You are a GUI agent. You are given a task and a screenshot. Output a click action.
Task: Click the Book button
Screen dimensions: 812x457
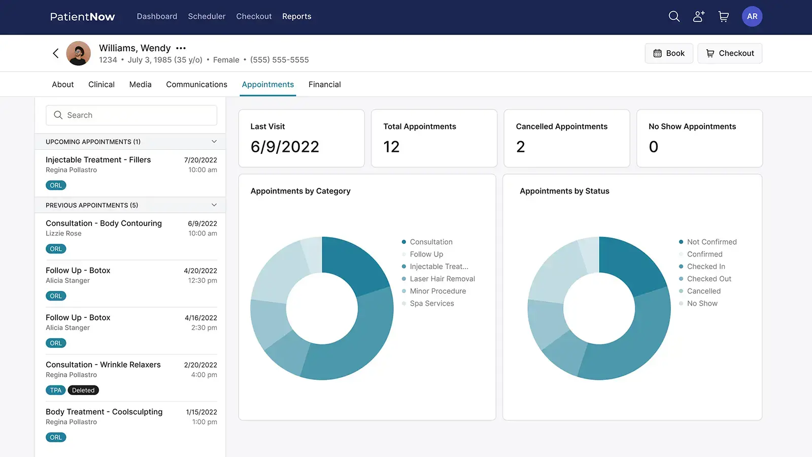[669, 53]
